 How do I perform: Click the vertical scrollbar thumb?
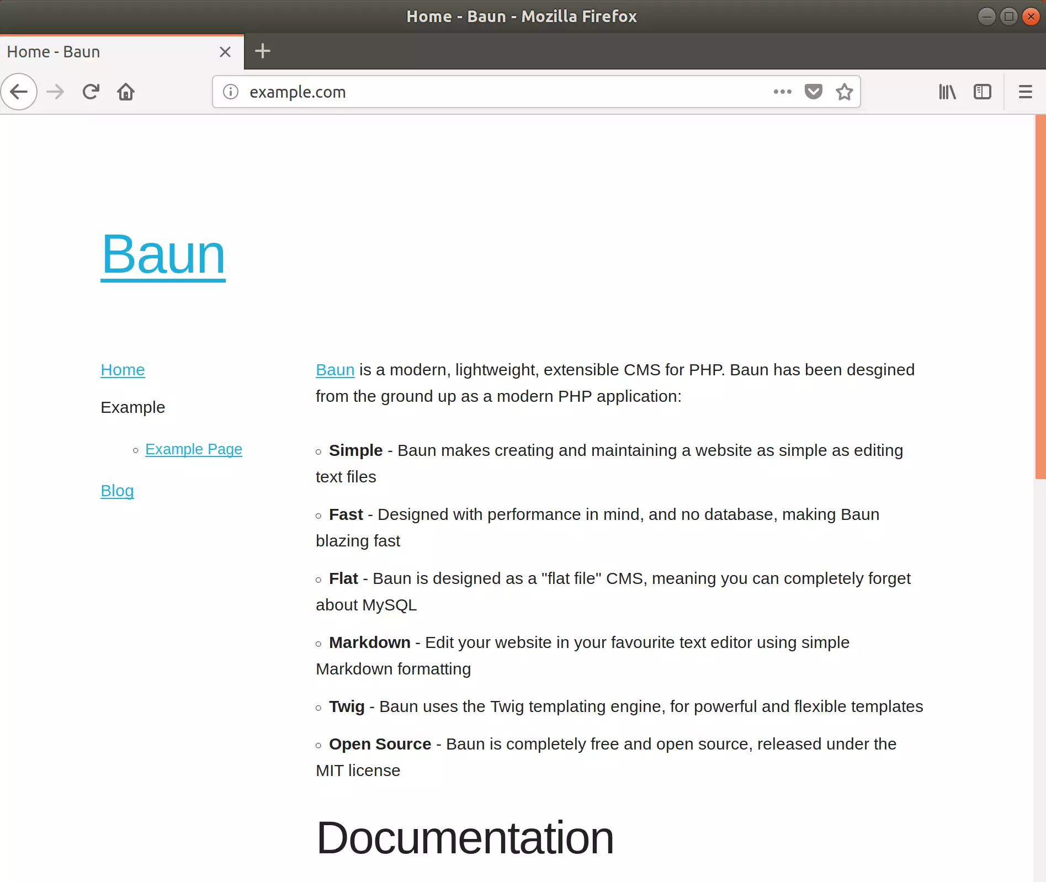pos(1040,297)
